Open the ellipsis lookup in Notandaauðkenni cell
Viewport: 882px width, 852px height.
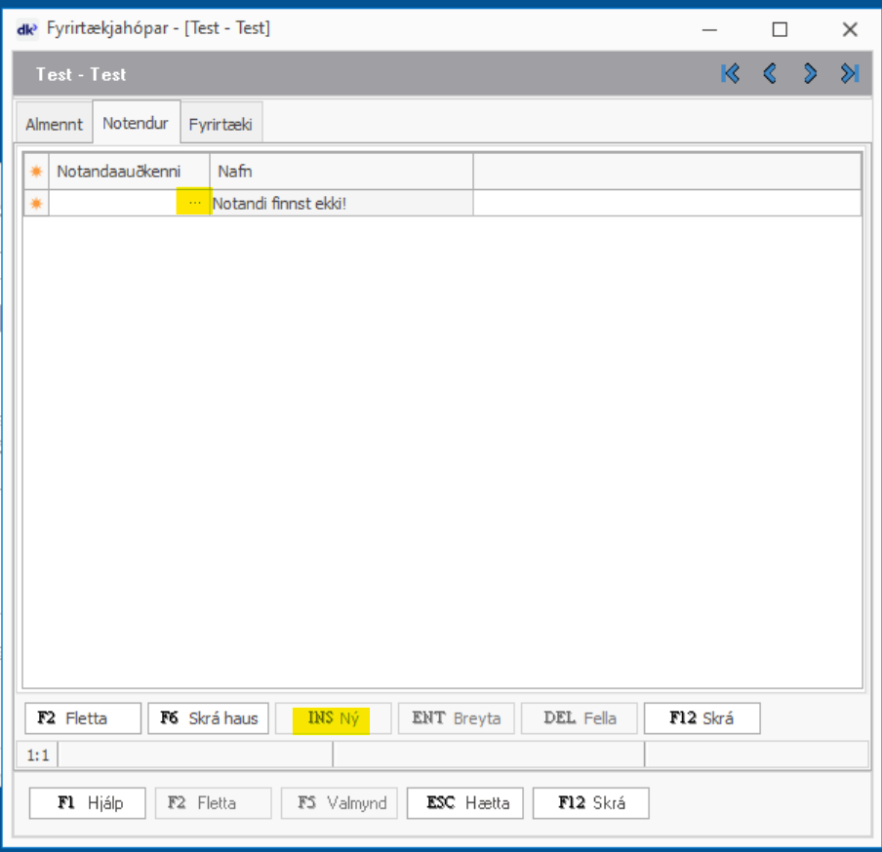(x=194, y=203)
